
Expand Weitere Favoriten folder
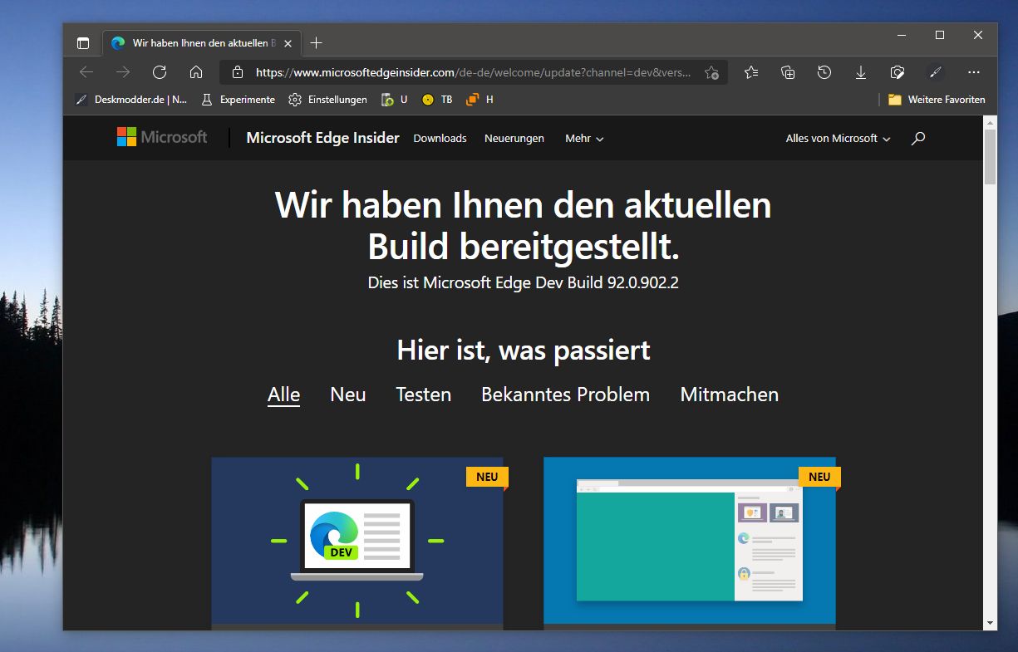pos(937,100)
